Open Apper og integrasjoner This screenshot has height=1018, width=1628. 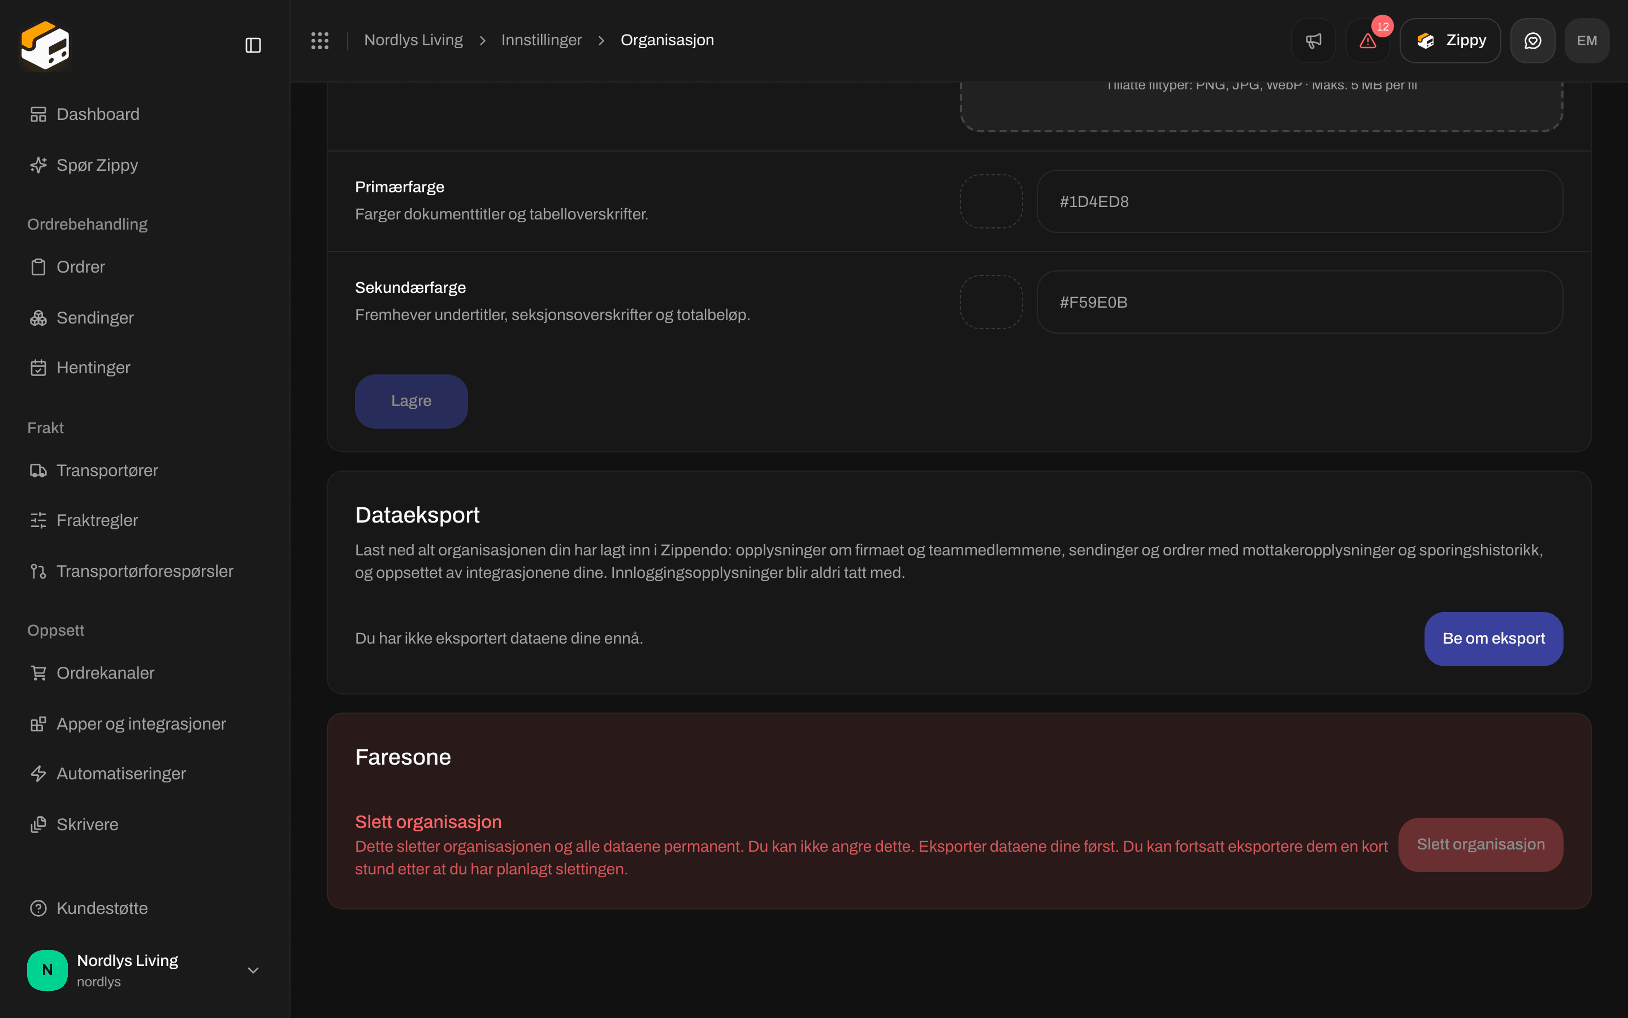point(145,724)
